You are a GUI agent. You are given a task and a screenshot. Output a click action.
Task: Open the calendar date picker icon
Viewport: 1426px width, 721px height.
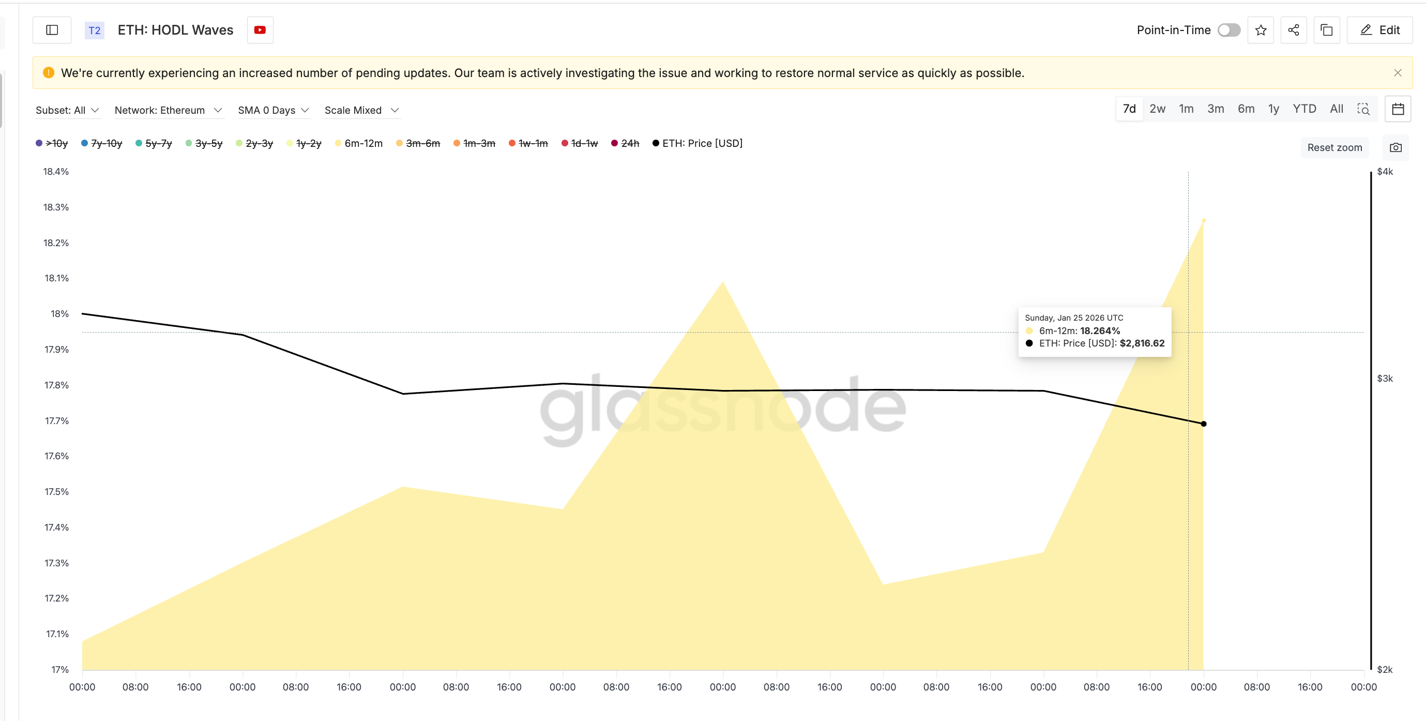(1397, 109)
